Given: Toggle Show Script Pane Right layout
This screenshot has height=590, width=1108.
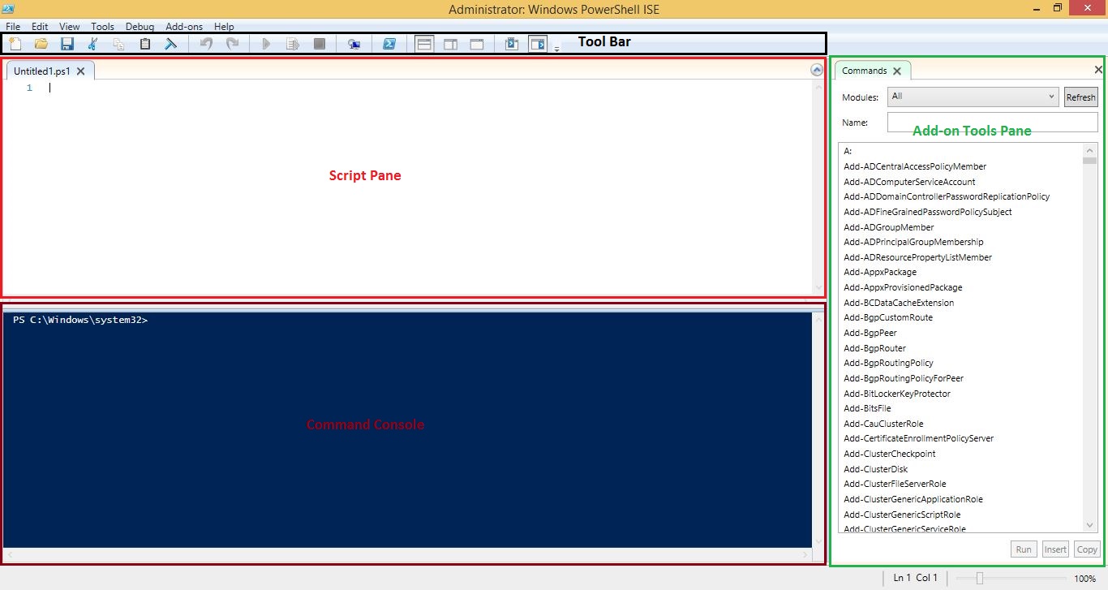Looking at the screenshot, I should (451, 44).
